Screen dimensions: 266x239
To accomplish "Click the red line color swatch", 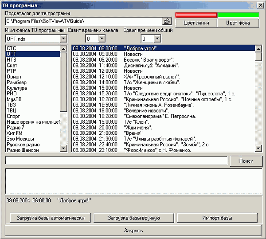I will point(196,15).
